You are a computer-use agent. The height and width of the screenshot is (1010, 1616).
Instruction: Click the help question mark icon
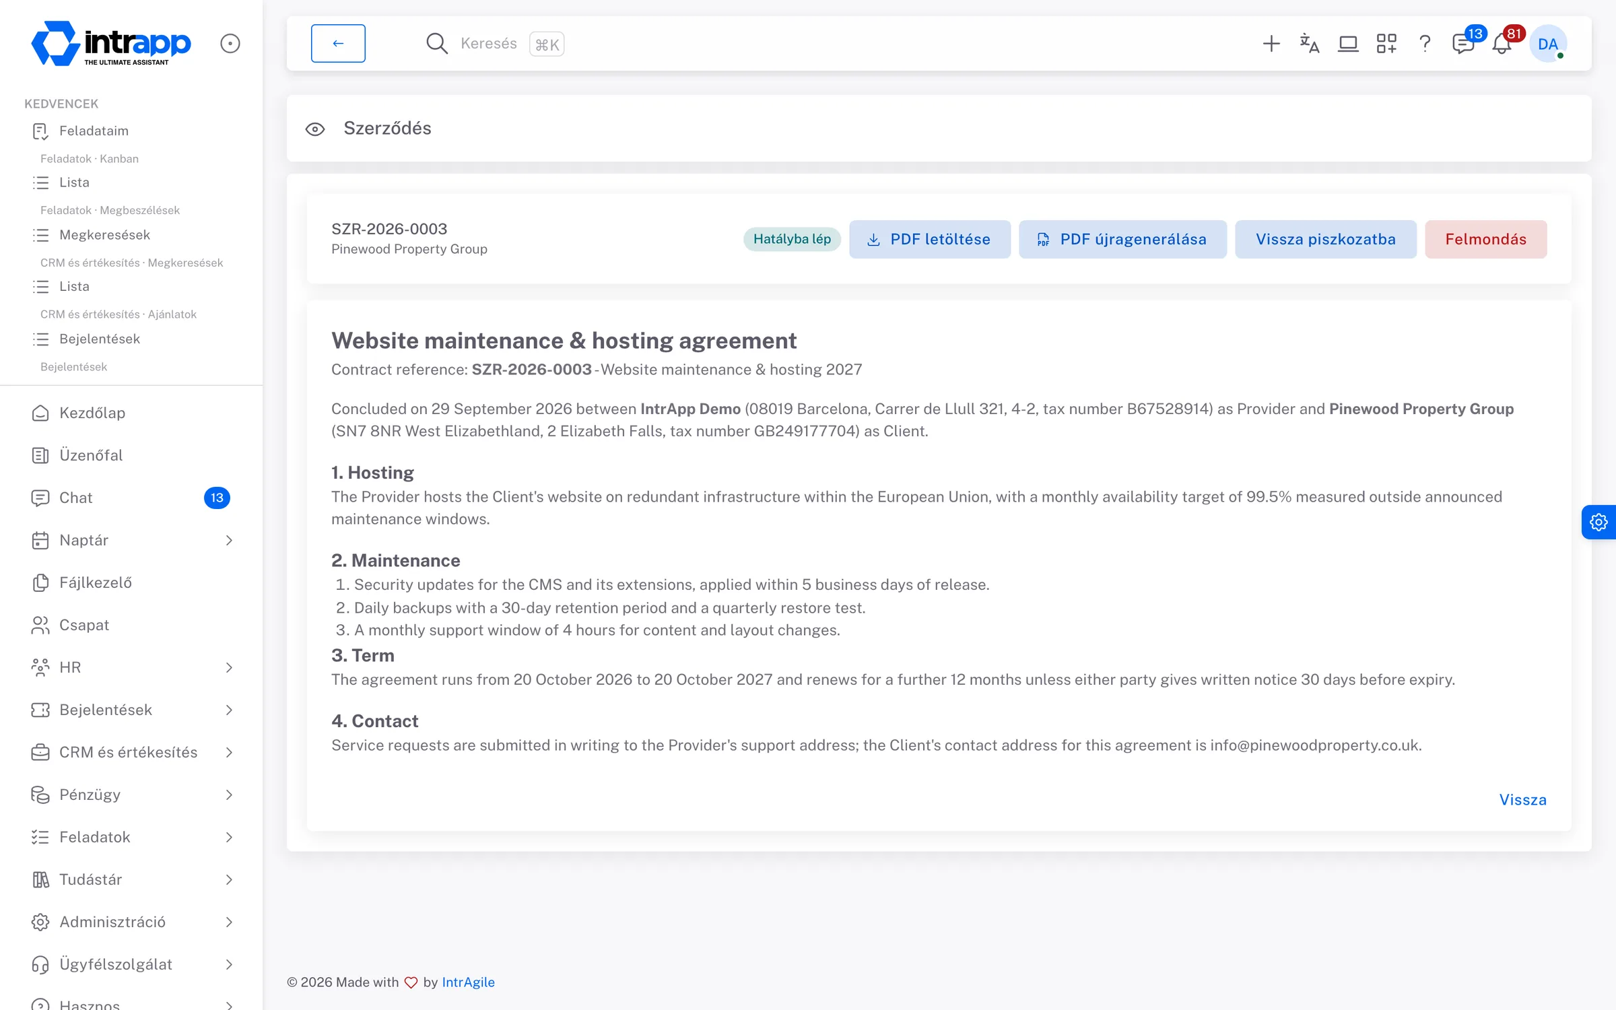1424,44
